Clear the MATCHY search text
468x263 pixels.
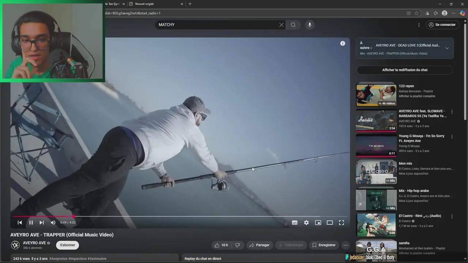click(x=282, y=25)
